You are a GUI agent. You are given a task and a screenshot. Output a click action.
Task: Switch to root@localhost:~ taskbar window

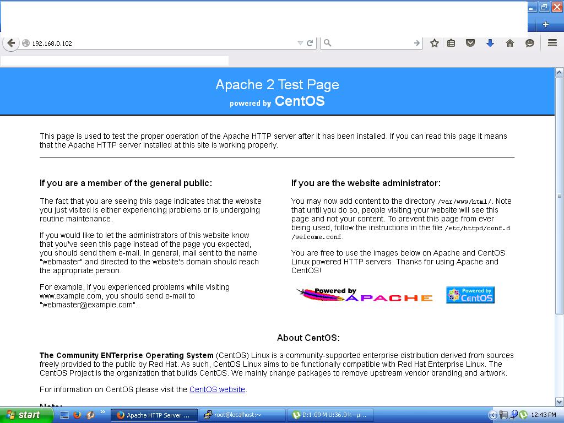click(x=242, y=415)
